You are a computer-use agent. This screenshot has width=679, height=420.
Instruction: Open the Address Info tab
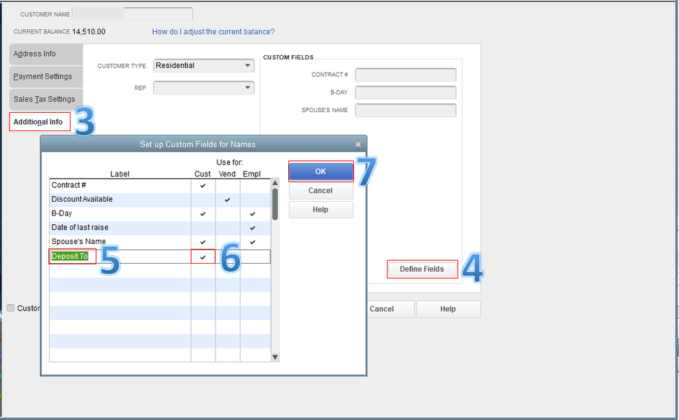(x=46, y=54)
